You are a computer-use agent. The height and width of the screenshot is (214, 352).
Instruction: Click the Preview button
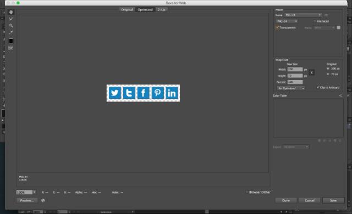[27, 200]
